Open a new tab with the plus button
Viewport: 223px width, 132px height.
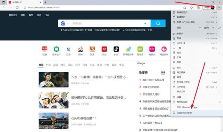coord(46,2)
